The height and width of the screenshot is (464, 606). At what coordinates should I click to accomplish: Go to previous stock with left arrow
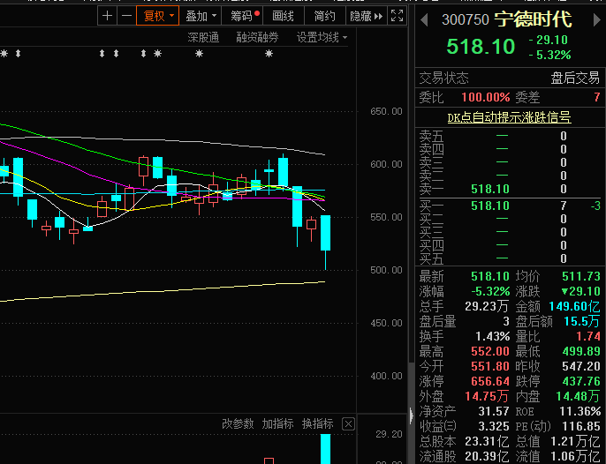pyautogui.click(x=424, y=20)
